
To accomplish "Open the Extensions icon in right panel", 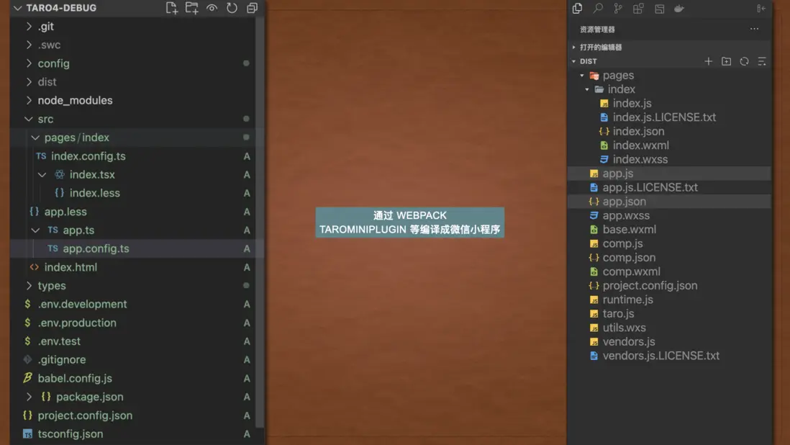I will 638,8.
